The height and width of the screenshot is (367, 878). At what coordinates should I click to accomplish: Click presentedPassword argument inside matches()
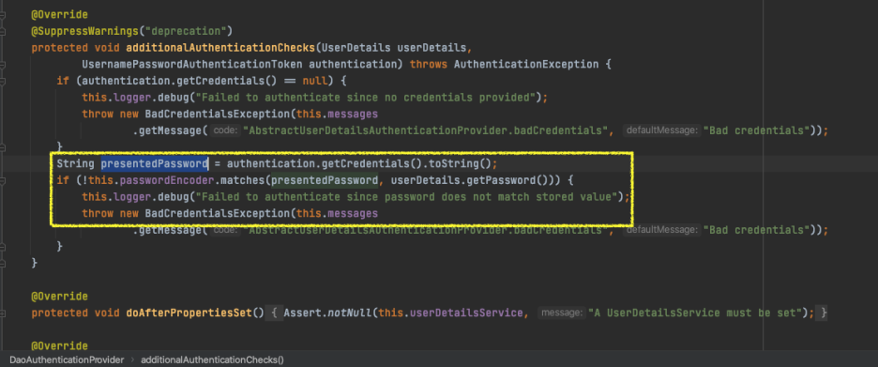tap(325, 180)
